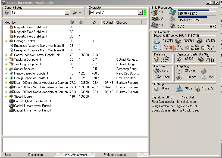Toggle checkmark of first Heavy Capacitor Booster II

(6, 73)
